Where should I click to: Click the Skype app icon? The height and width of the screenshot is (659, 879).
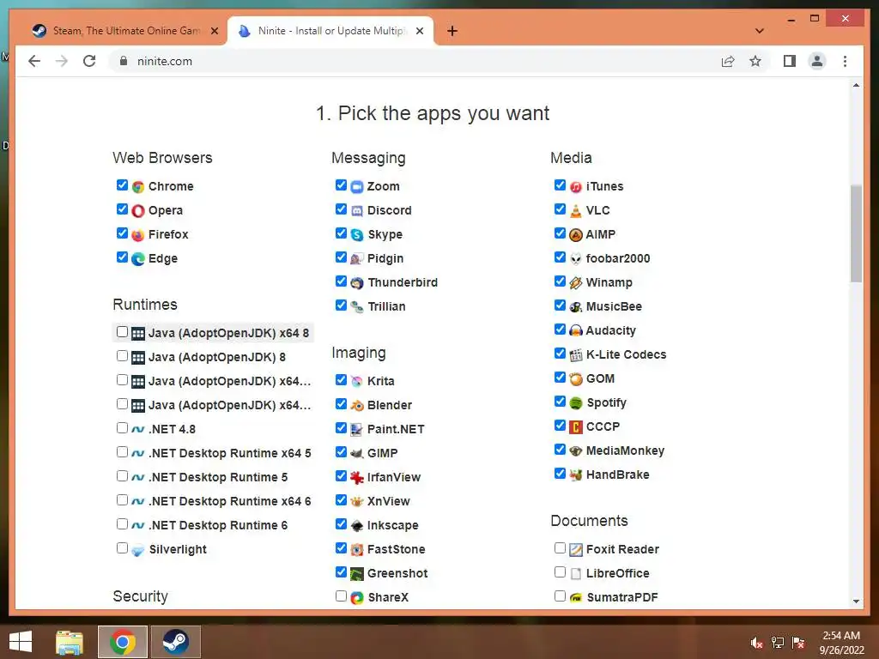tap(357, 235)
